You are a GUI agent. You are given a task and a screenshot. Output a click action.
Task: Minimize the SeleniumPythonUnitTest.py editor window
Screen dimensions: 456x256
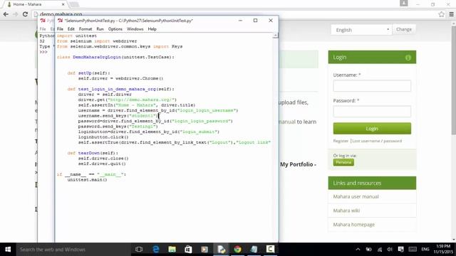(x=240, y=21)
